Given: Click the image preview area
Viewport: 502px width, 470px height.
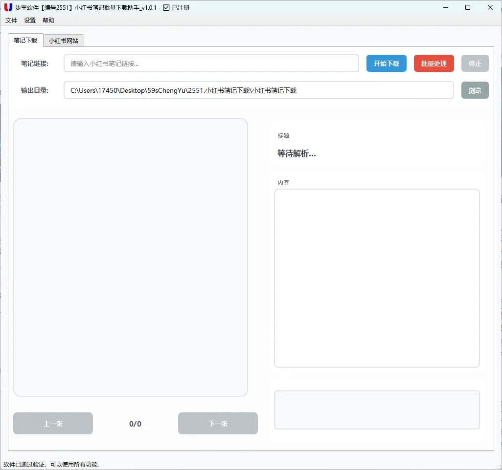Looking at the screenshot, I should coord(131,257).
